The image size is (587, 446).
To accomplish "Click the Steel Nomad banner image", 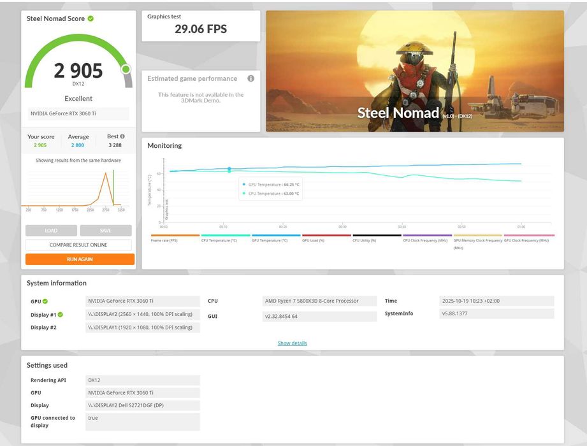I will (415, 71).
